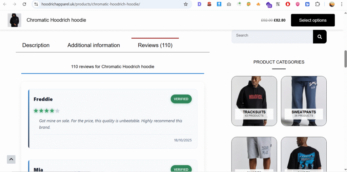Open the browser profile avatar
Image resolution: width=347 pixels, height=172 pixels.
[x=332, y=4]
